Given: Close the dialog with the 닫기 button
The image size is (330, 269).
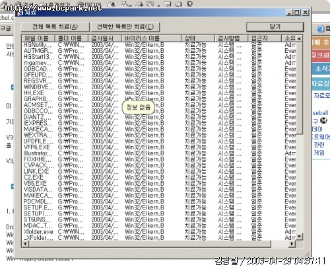Looking at the screenshot, I should [275, 27].
